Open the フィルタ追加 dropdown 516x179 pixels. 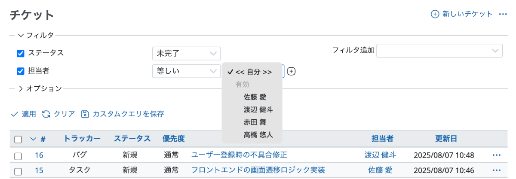coord(439,50)
